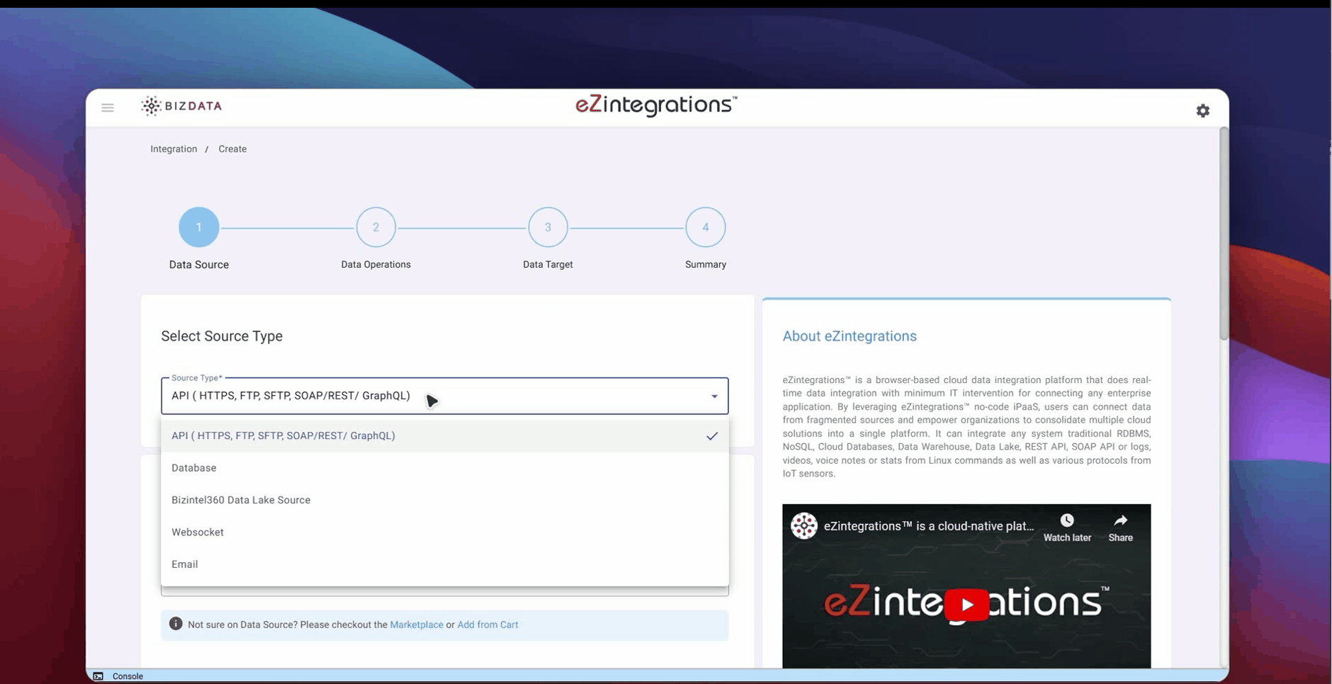This screenshot has width=1332, height=684.
Task: Select Websocket as source type
Action: click(x=197, y=532)
